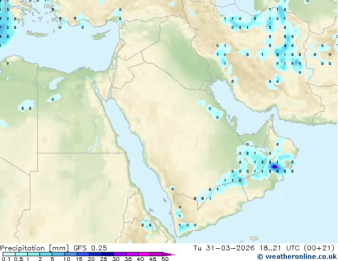
Task: Click the 'Precipitation [mm]' title text
Action: pyautogui.click(x=34, y=248)
